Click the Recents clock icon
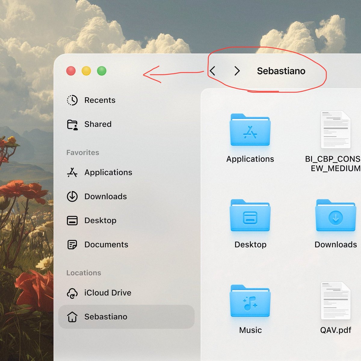 point(72,100)
